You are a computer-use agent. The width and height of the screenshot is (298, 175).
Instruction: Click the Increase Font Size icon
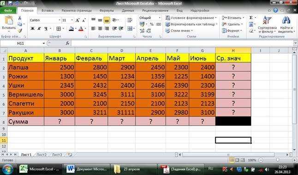click(77, 20)
